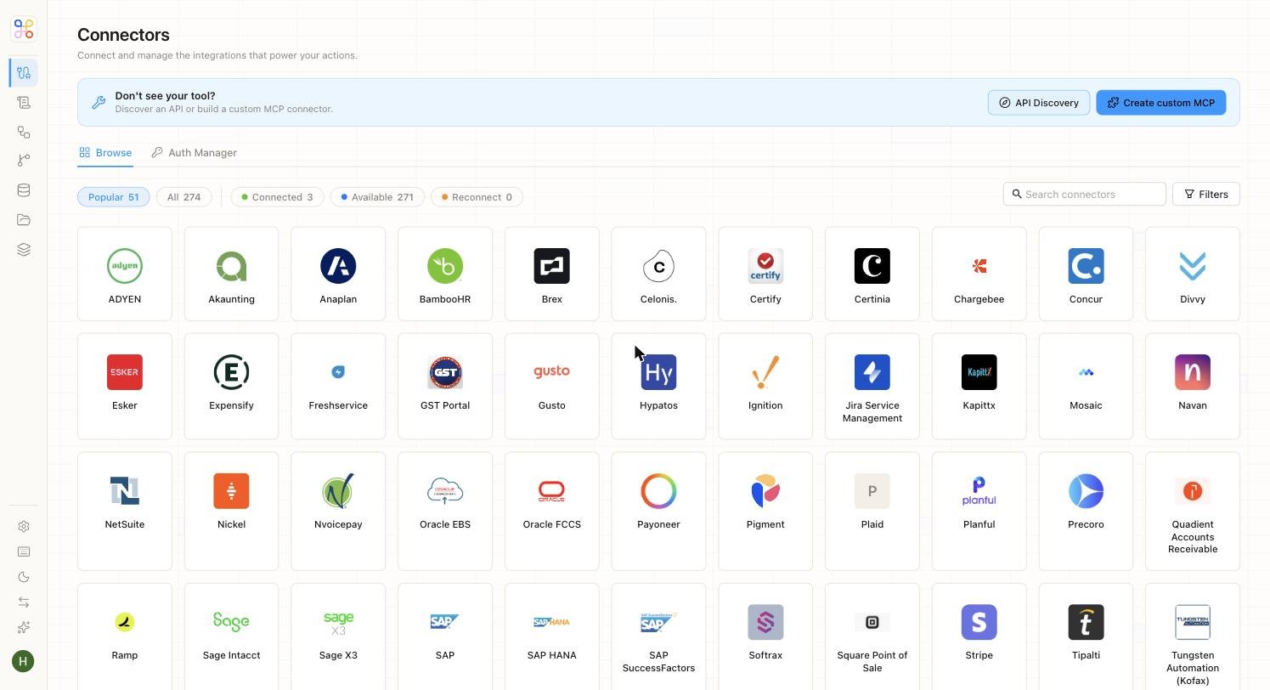
Task: Choose the Sage X3 connector
Action: coord(338,636)
